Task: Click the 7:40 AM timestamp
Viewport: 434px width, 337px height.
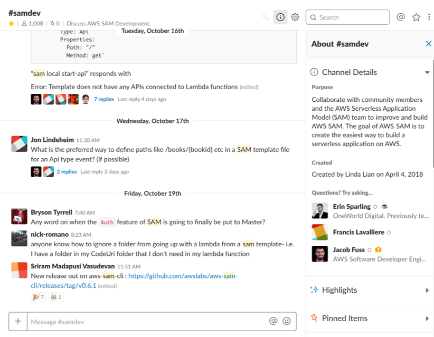Action: (x=84, y=213)
